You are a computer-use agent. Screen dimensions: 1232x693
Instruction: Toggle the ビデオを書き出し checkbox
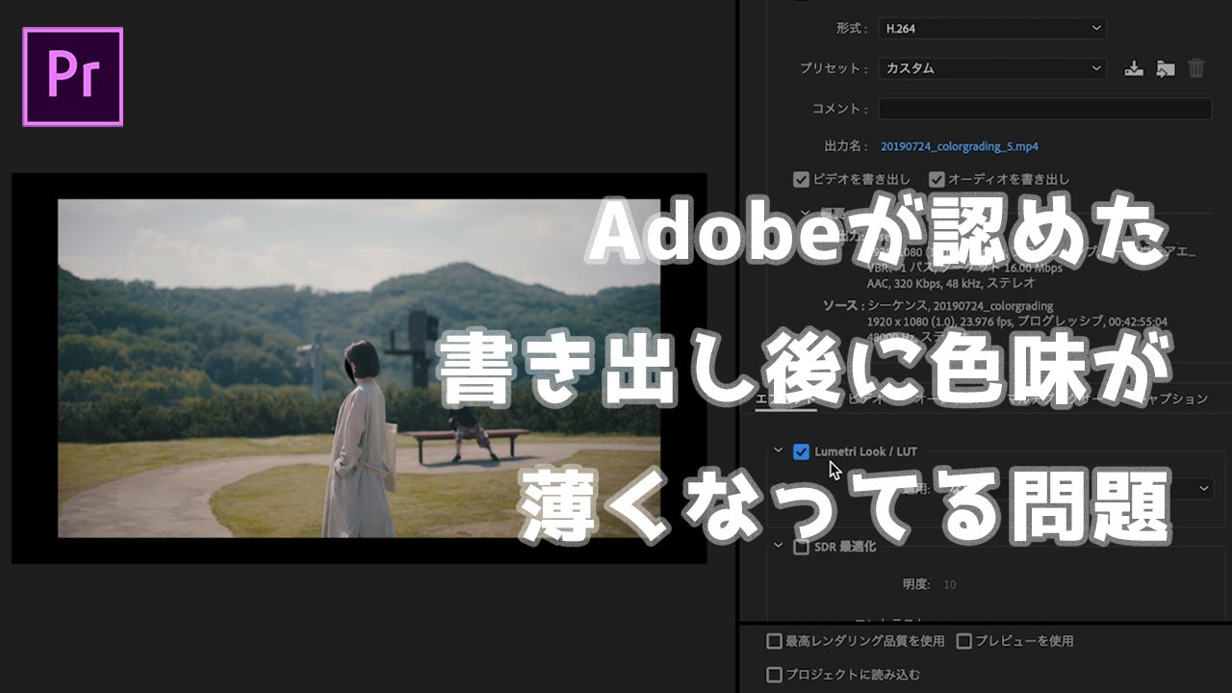(801, 179)
